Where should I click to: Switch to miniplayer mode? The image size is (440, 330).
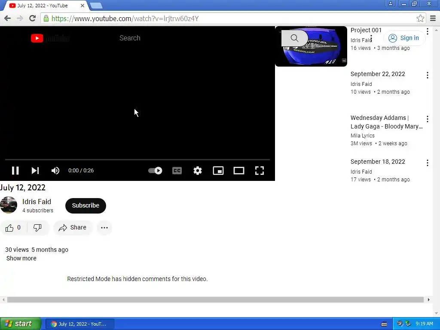(x=218, y=171)
